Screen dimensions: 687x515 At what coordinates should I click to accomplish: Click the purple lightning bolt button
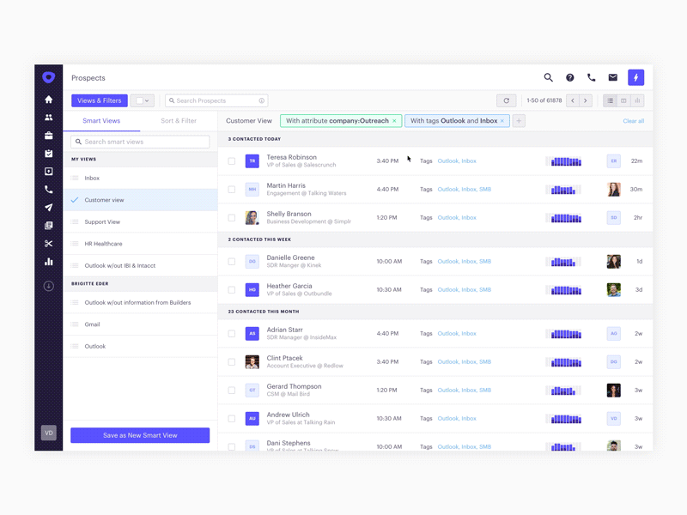click(x=635, y=77)
